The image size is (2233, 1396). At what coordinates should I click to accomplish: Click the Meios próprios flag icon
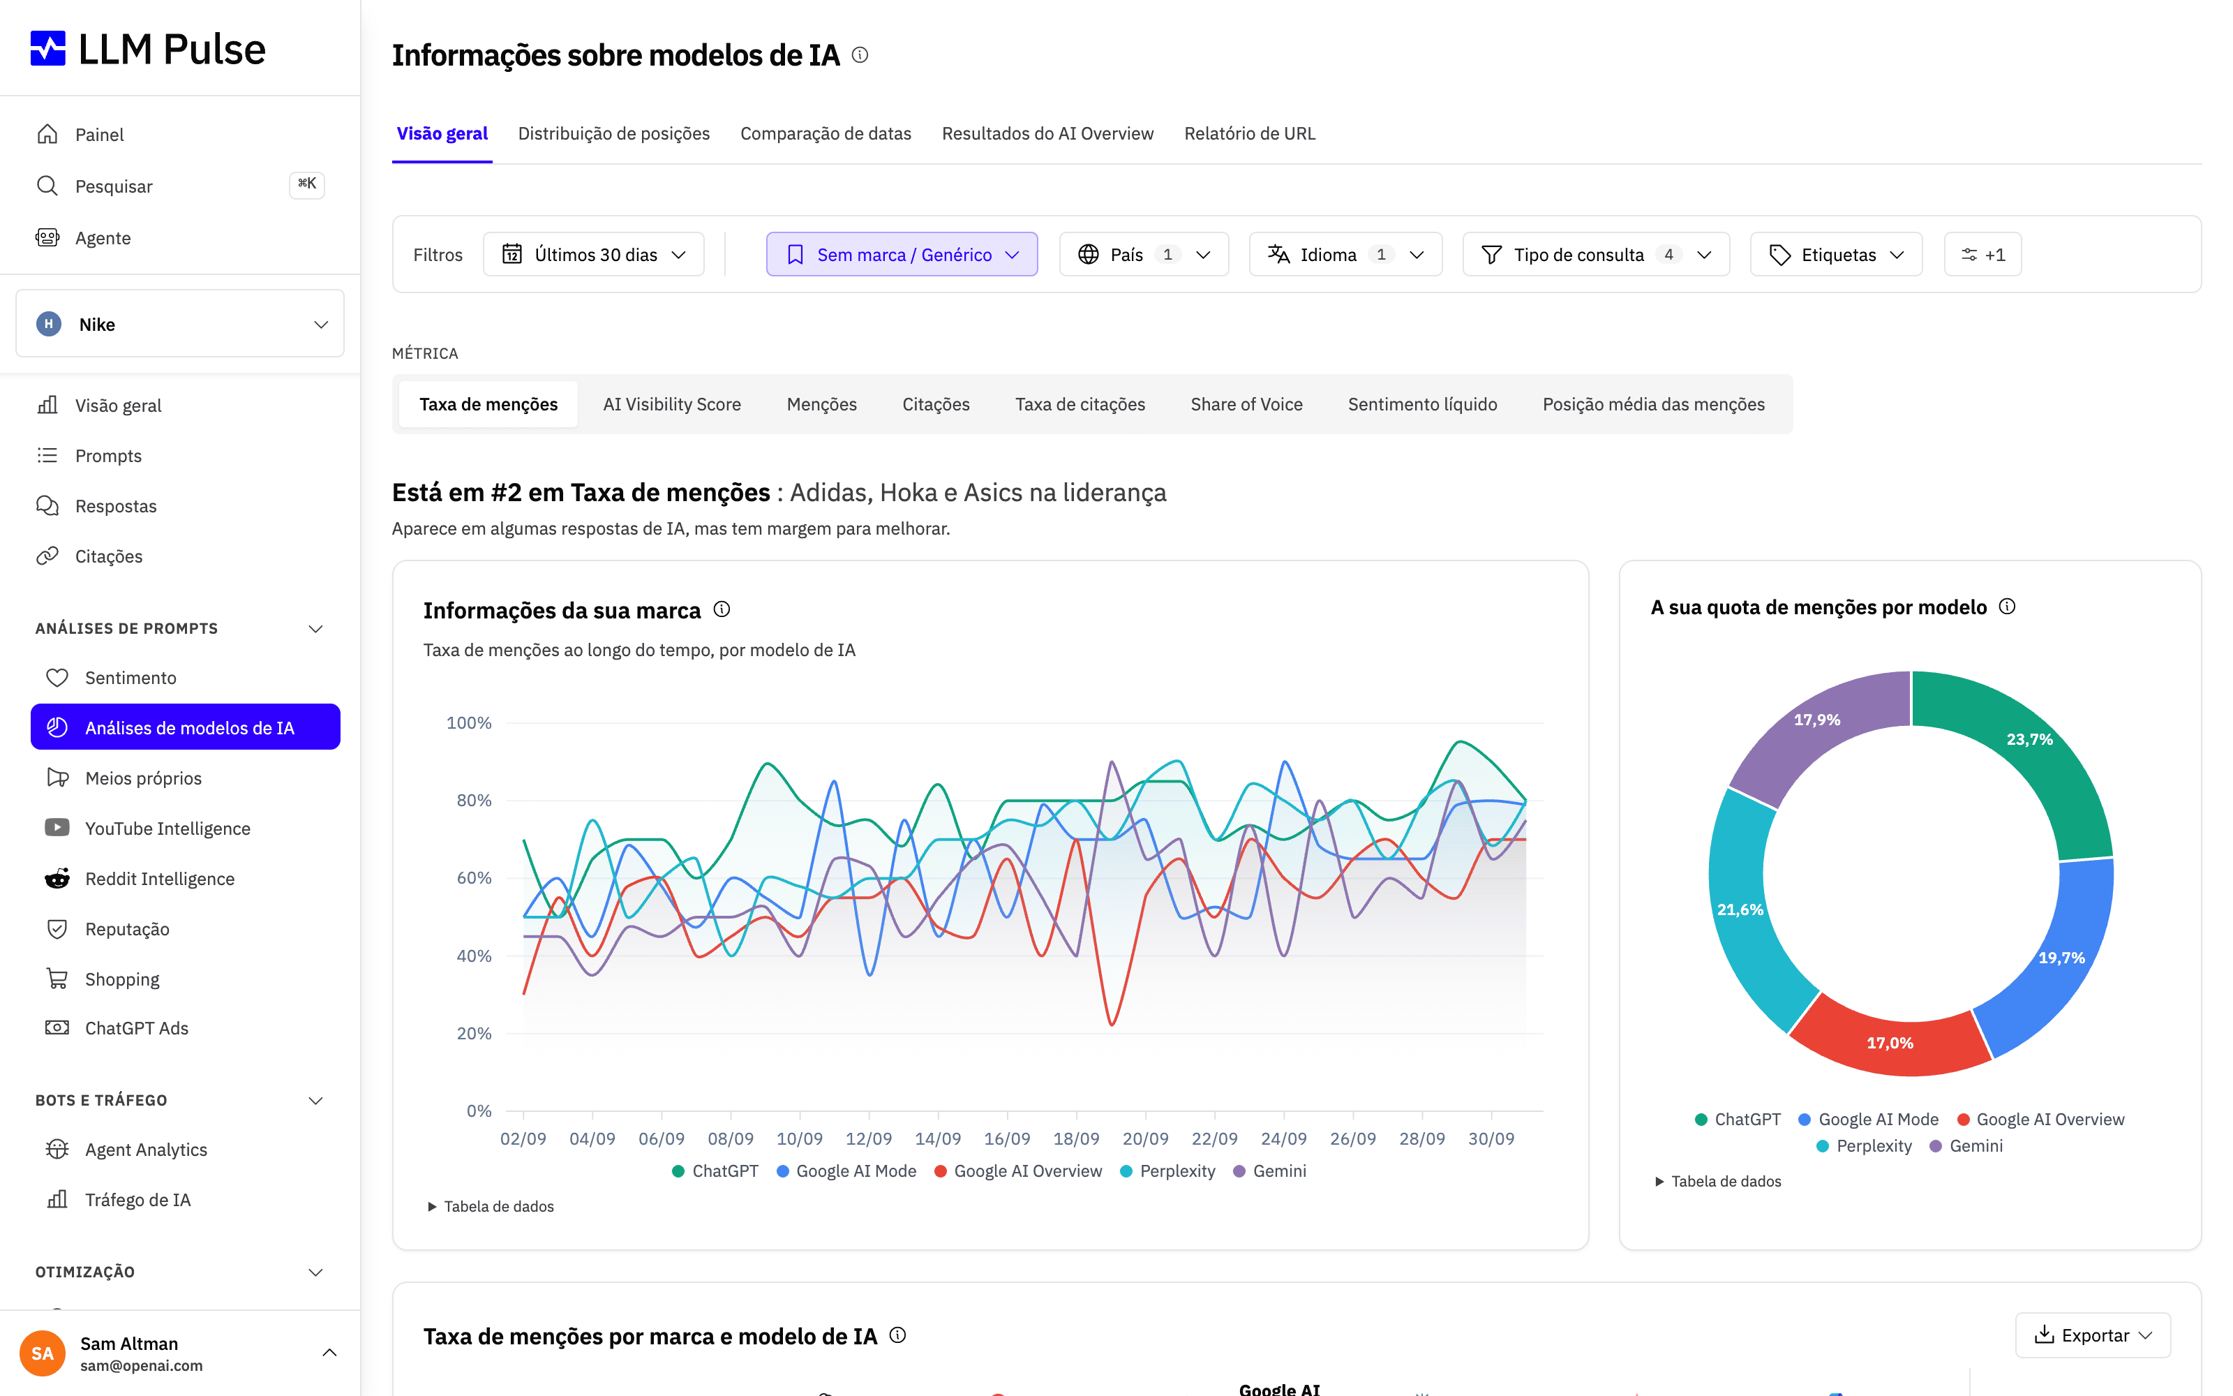click(57, 778)
